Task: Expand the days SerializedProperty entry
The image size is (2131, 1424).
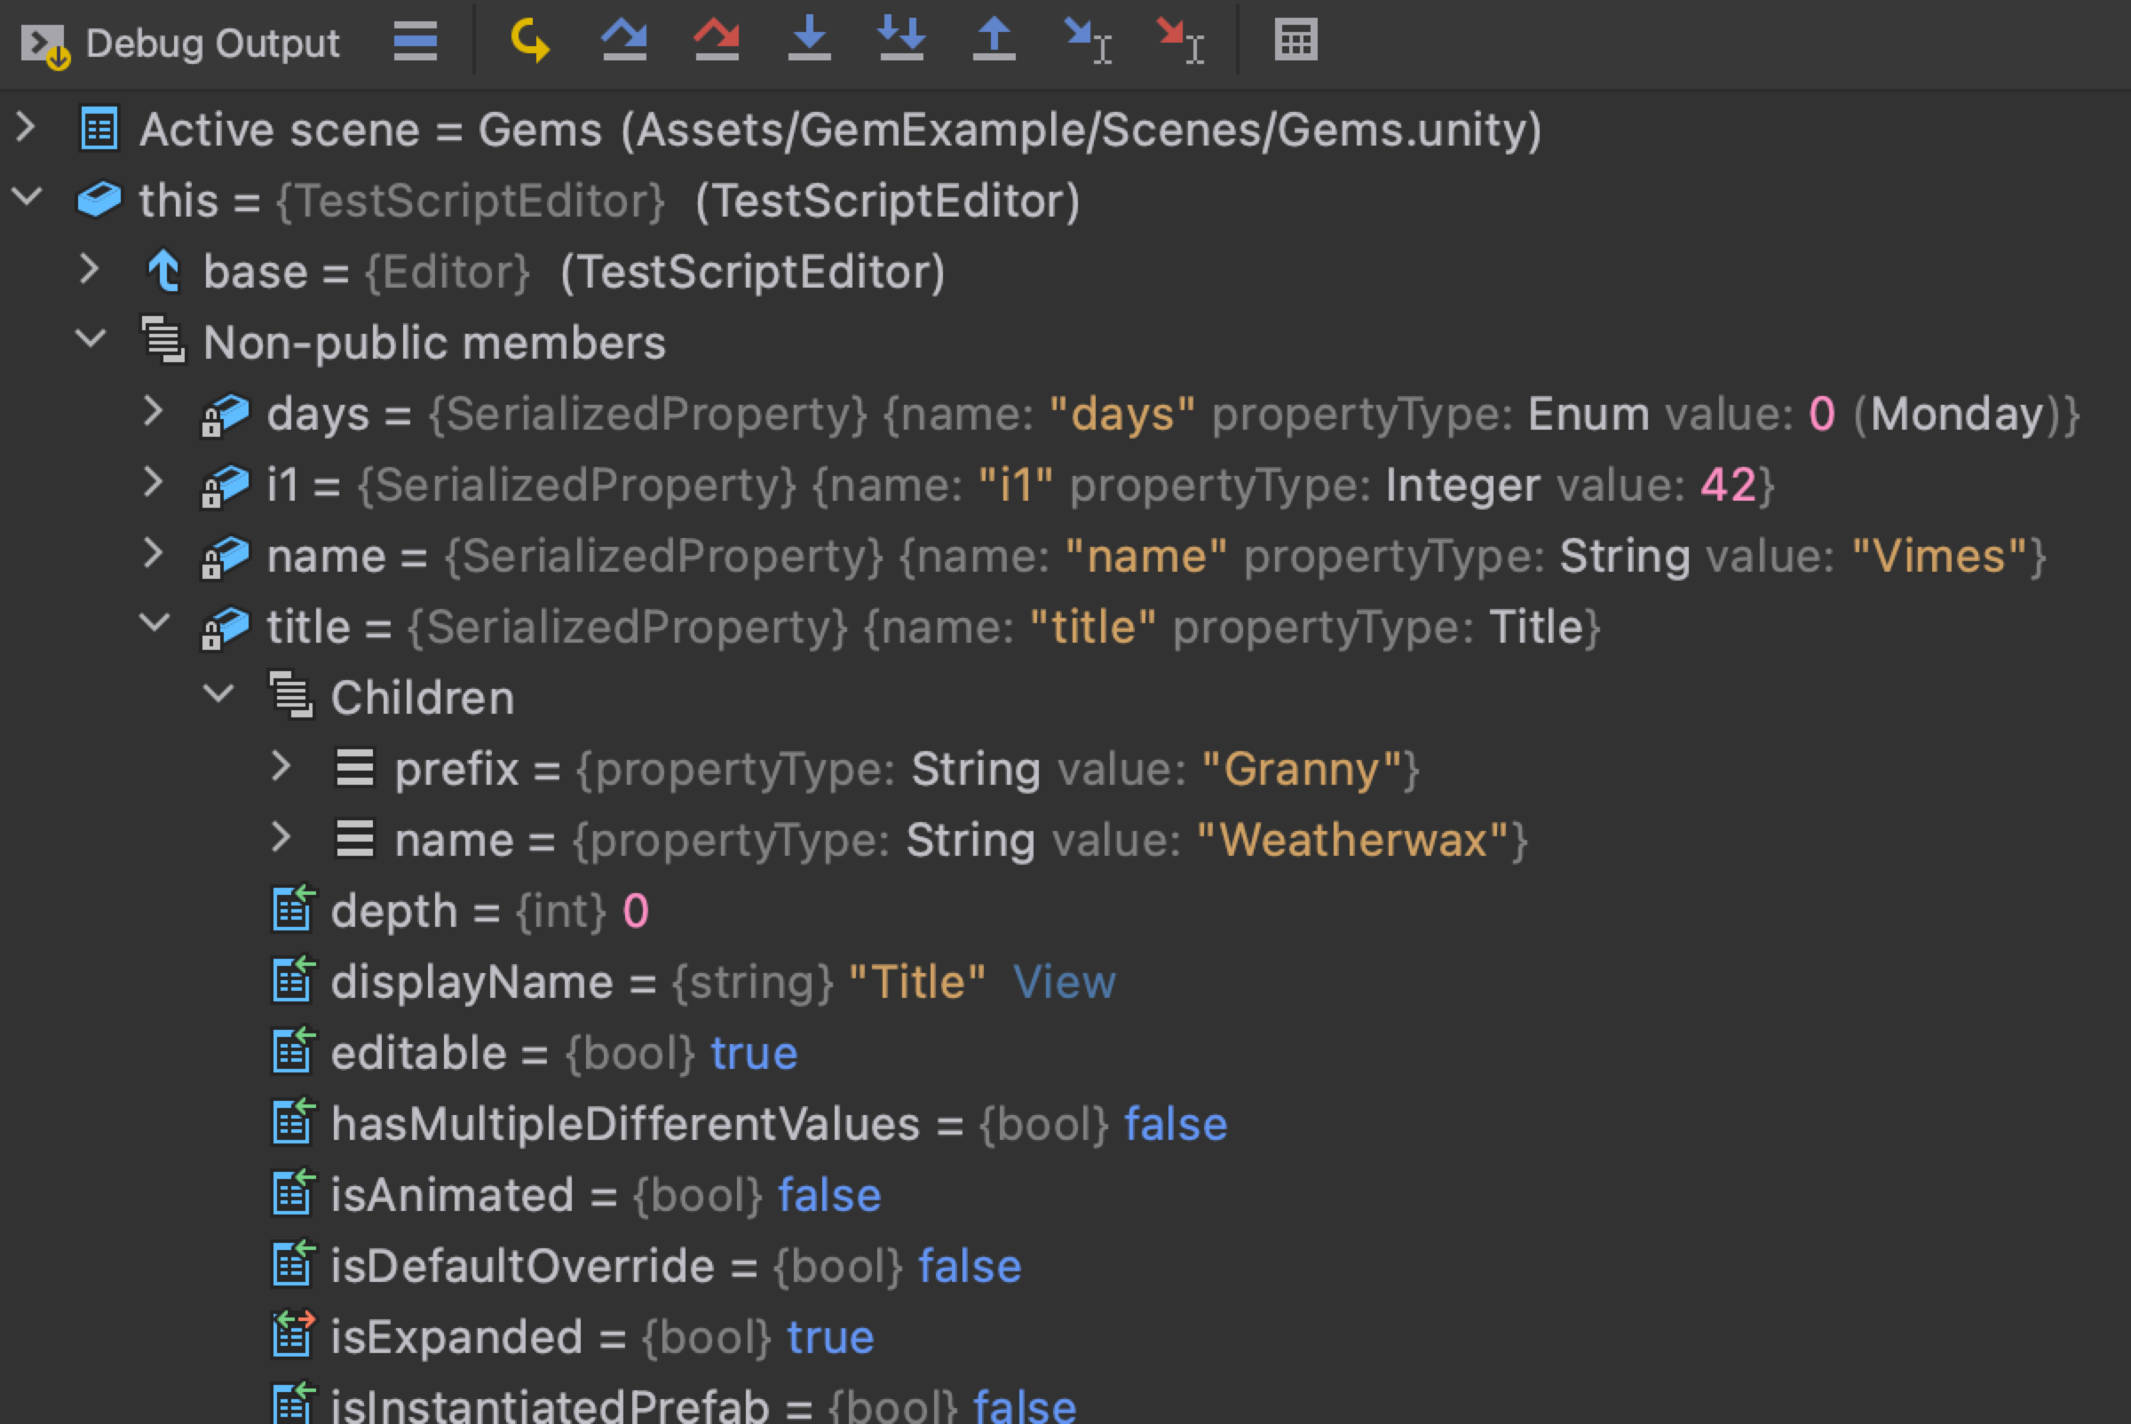Action: click(154, 410)
